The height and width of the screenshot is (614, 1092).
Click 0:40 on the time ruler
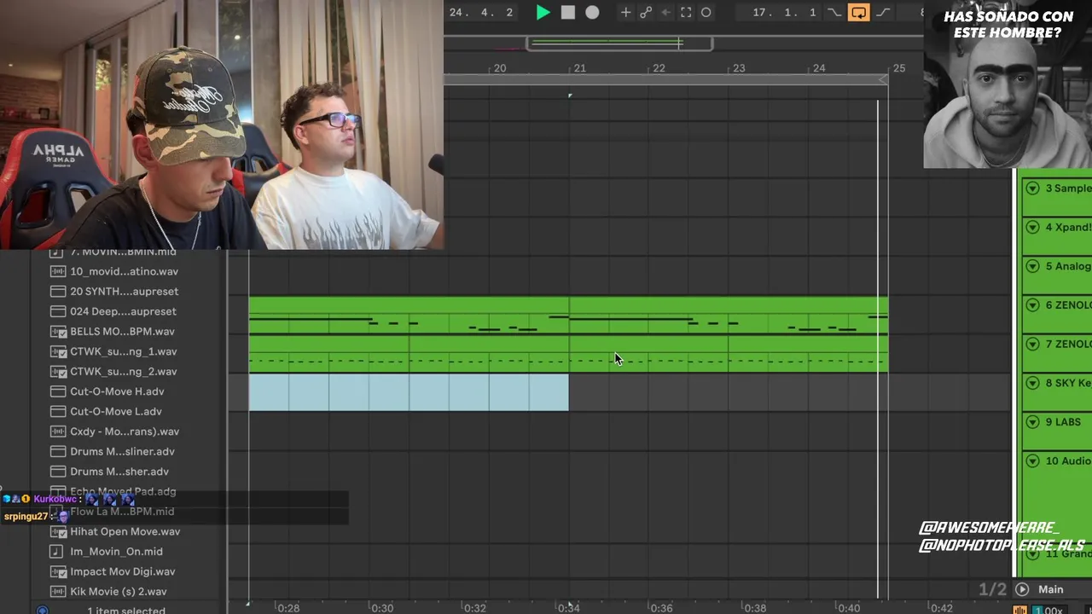coord(848,608)
